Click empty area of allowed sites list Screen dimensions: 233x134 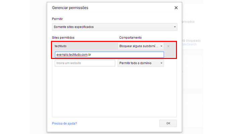(x=114, y=92)
